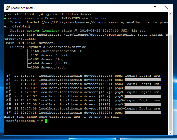Click the vertical scrollbar thumb

170,83
